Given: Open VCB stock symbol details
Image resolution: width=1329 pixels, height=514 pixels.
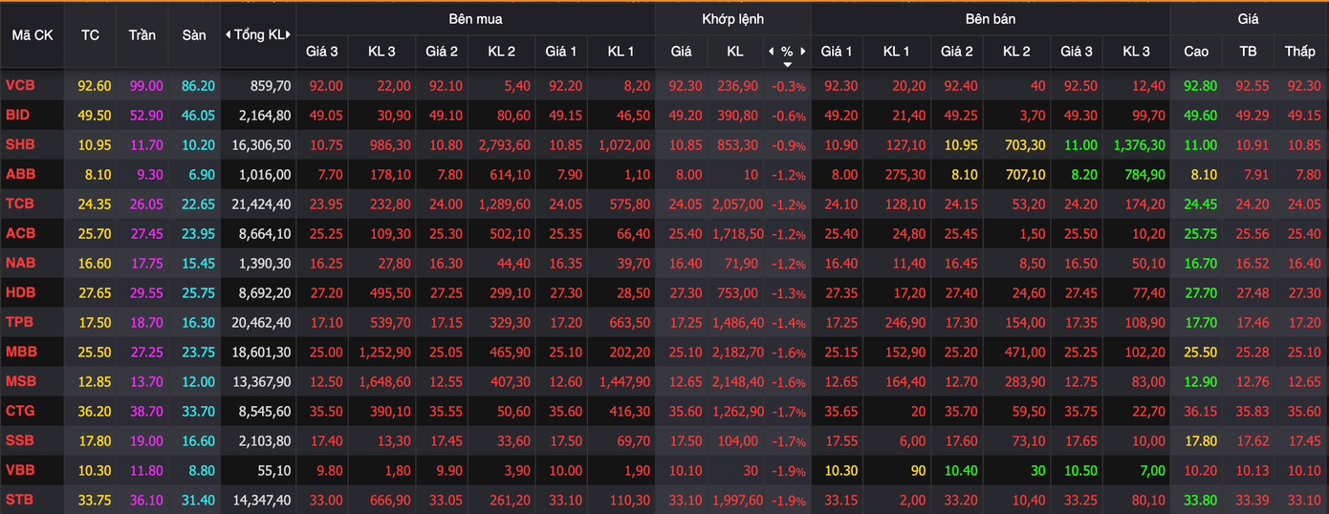Looking at the screenshot, I should 21,86.
